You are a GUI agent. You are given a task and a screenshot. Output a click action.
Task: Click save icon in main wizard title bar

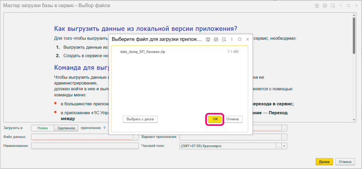tap(317, 6)
